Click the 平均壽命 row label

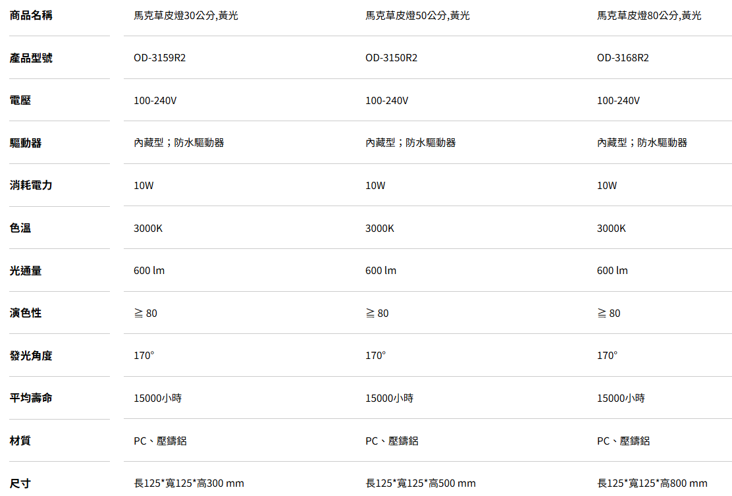click(31, 398)
